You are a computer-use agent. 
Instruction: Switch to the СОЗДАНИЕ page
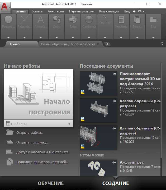coord(116,183)
